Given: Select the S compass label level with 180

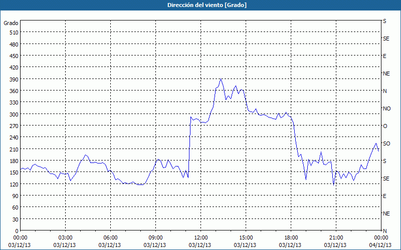Looking at the screenshot, I should [x=384, y=161].
